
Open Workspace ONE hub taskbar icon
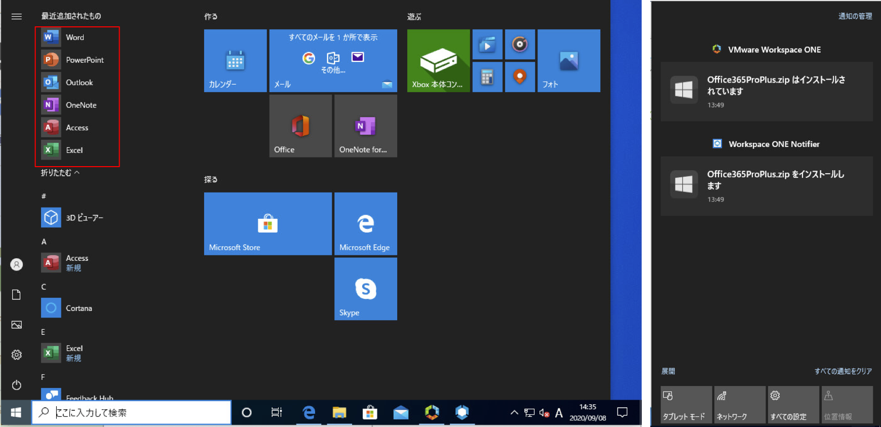[432, 413]
